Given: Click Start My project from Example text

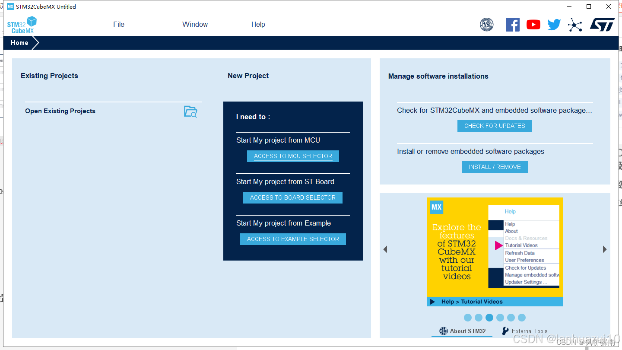Looking at the screenshot, I should [x=283, y=223].
